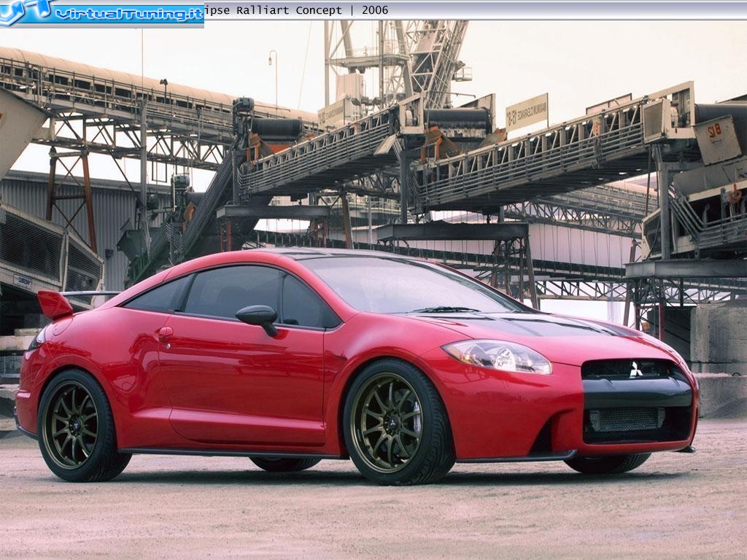Click the Ralliart Concept 2006 title text

click(296, 10)
